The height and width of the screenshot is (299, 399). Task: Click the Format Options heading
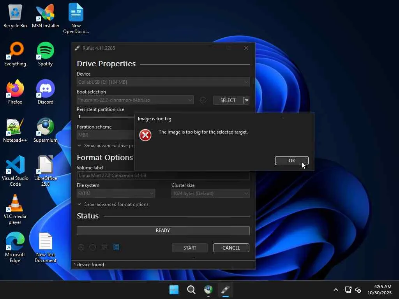(105, 158)
